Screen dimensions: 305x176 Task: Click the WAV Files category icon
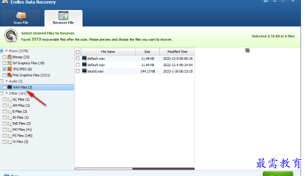[10, 87]
